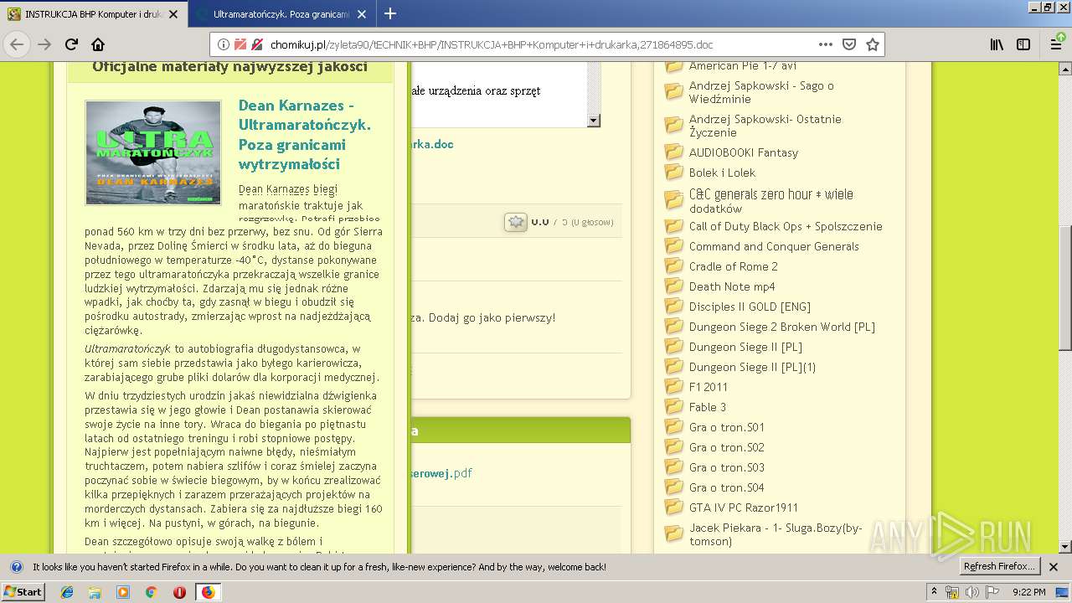Open Dean Karnazes - Ultramaratończyk title link
The height and width of the screenshot is (603, 1072).
click(x=305, y=135)
